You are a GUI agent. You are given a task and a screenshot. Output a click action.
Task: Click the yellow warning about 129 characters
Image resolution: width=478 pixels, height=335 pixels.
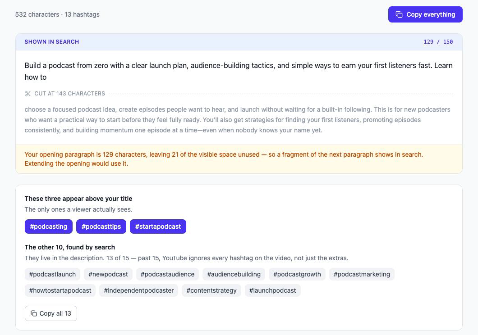(x=239, y=159)
